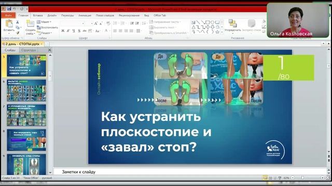The image size is (332, 186).
Task: Click the Упорядочить (Arrange) button
Action: click(232, 26)
